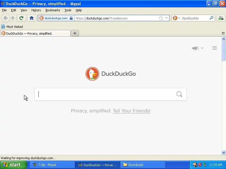Click the vertical scrollbar thumb
This screenshot has width=226, height=169.
click(223, 51)
